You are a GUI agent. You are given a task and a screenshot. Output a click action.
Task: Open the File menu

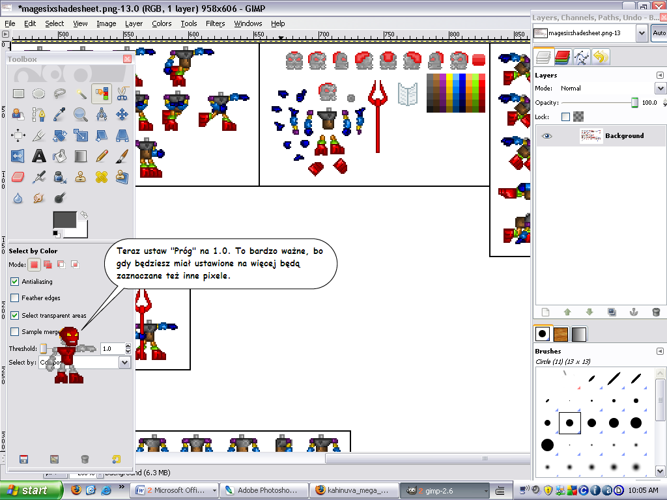pos(9,23)
